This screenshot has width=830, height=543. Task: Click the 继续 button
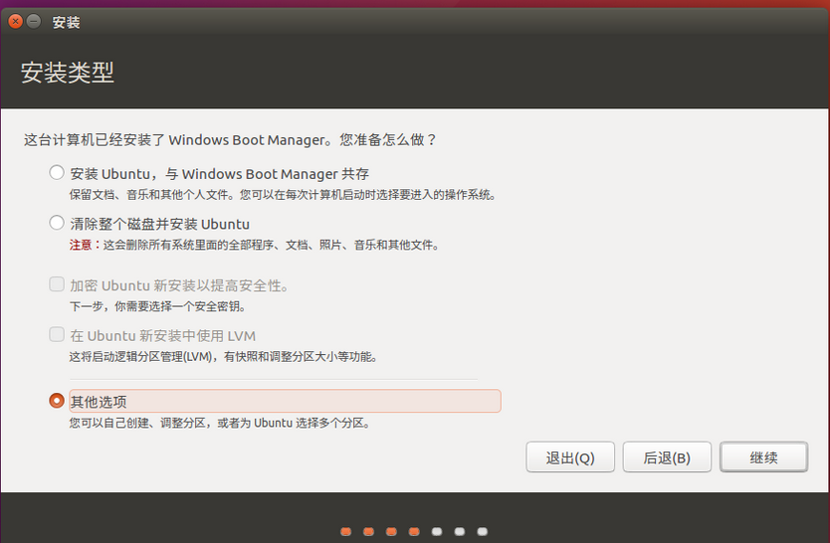[x=764, y=457]
